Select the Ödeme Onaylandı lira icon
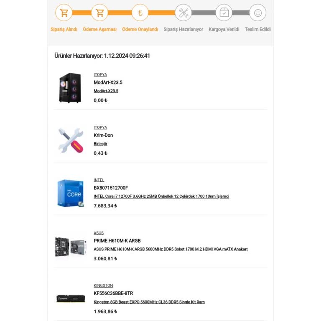 [140, 13]
